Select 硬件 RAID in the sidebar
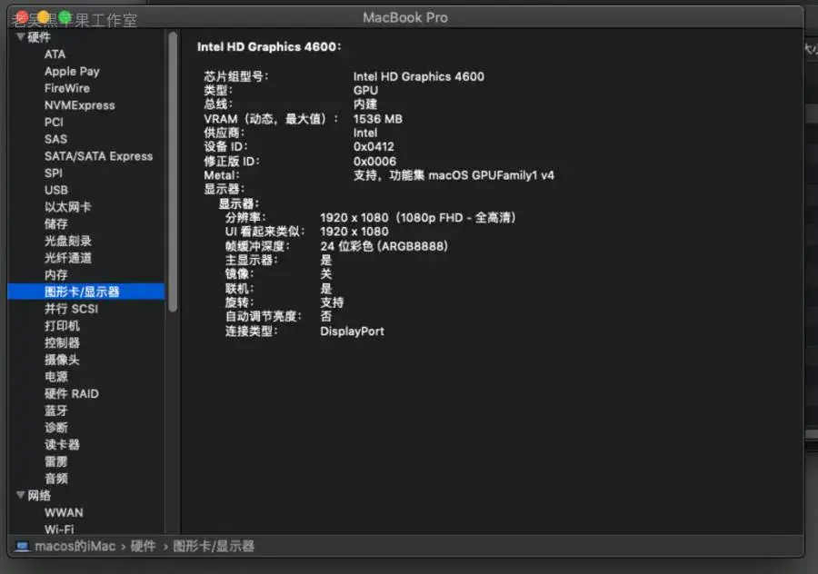The image size is (818, 574). 72,393
